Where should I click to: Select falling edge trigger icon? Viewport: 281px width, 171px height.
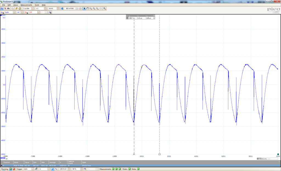tap(56, 169)
